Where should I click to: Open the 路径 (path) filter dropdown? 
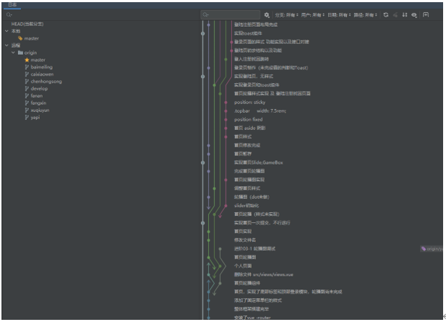pos(366,14)
